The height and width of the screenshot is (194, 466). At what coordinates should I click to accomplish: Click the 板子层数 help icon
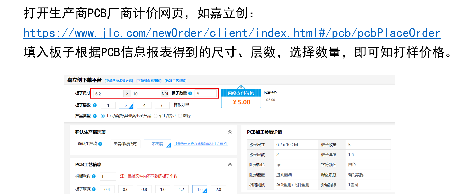pos(95,105)
